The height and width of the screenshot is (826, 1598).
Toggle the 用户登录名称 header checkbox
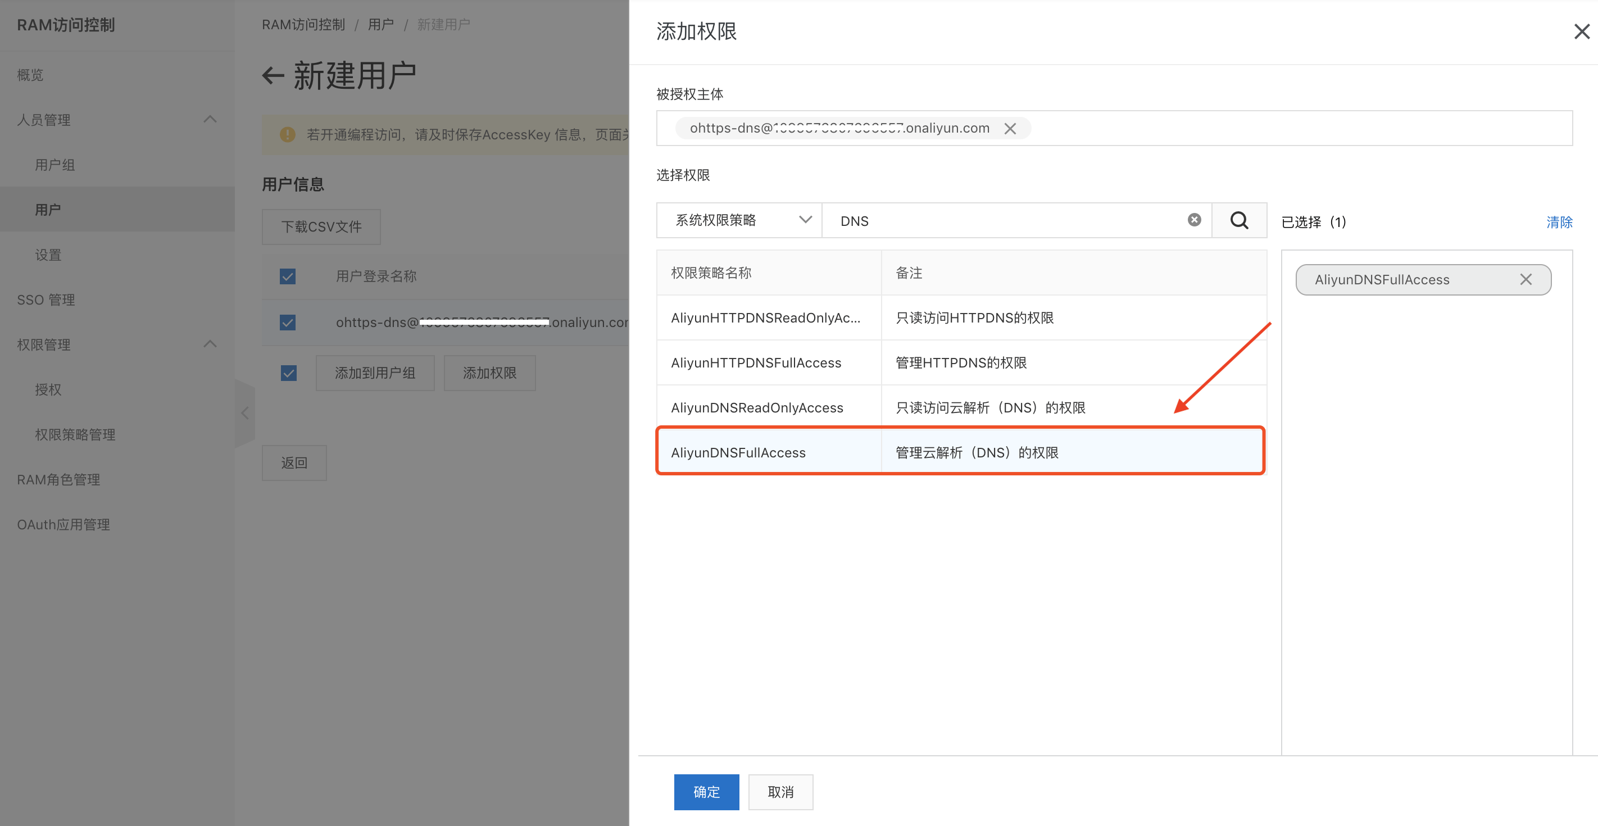[288, 276]
